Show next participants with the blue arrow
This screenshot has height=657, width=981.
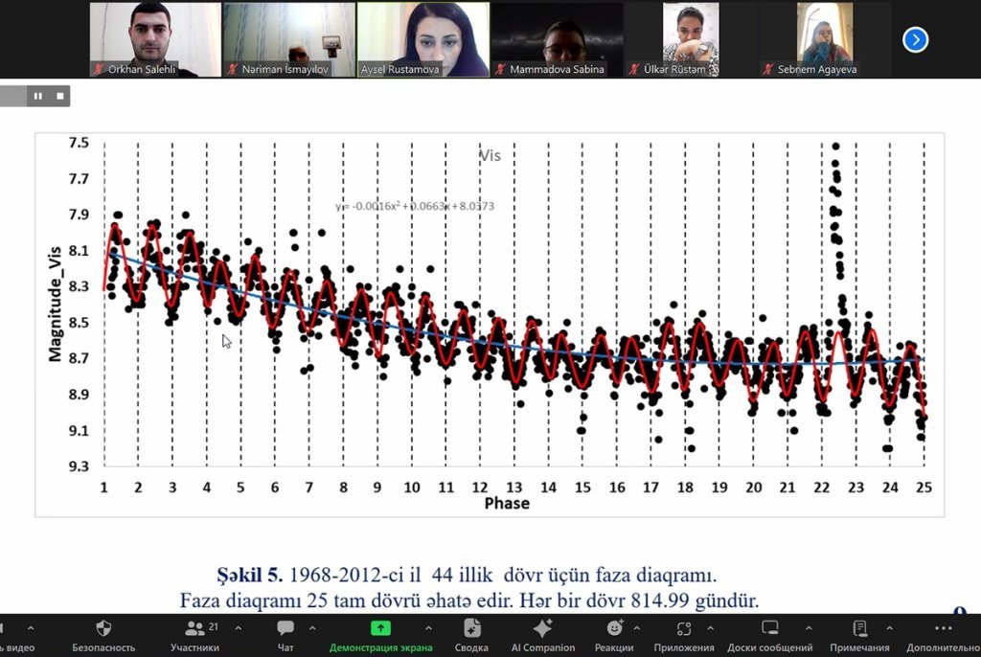click(x=916, y=39)
